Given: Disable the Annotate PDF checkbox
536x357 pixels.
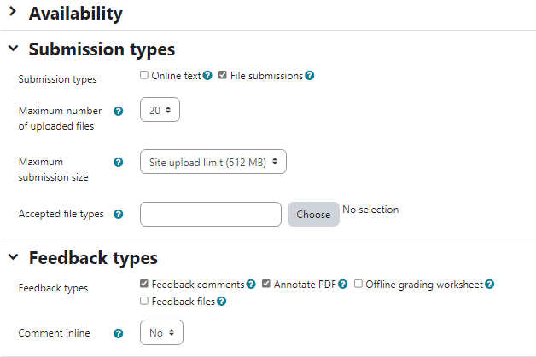Looking at the screenshot, I should click(266, 284).
